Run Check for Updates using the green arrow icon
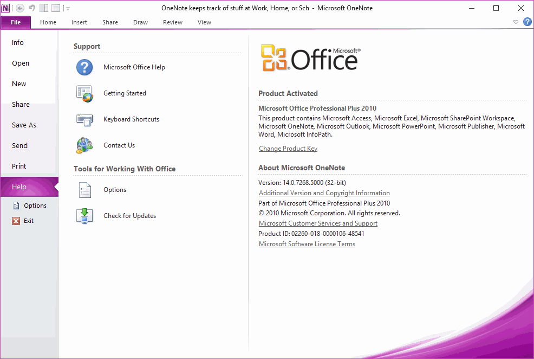534x359 pixels. click(84, 215)
